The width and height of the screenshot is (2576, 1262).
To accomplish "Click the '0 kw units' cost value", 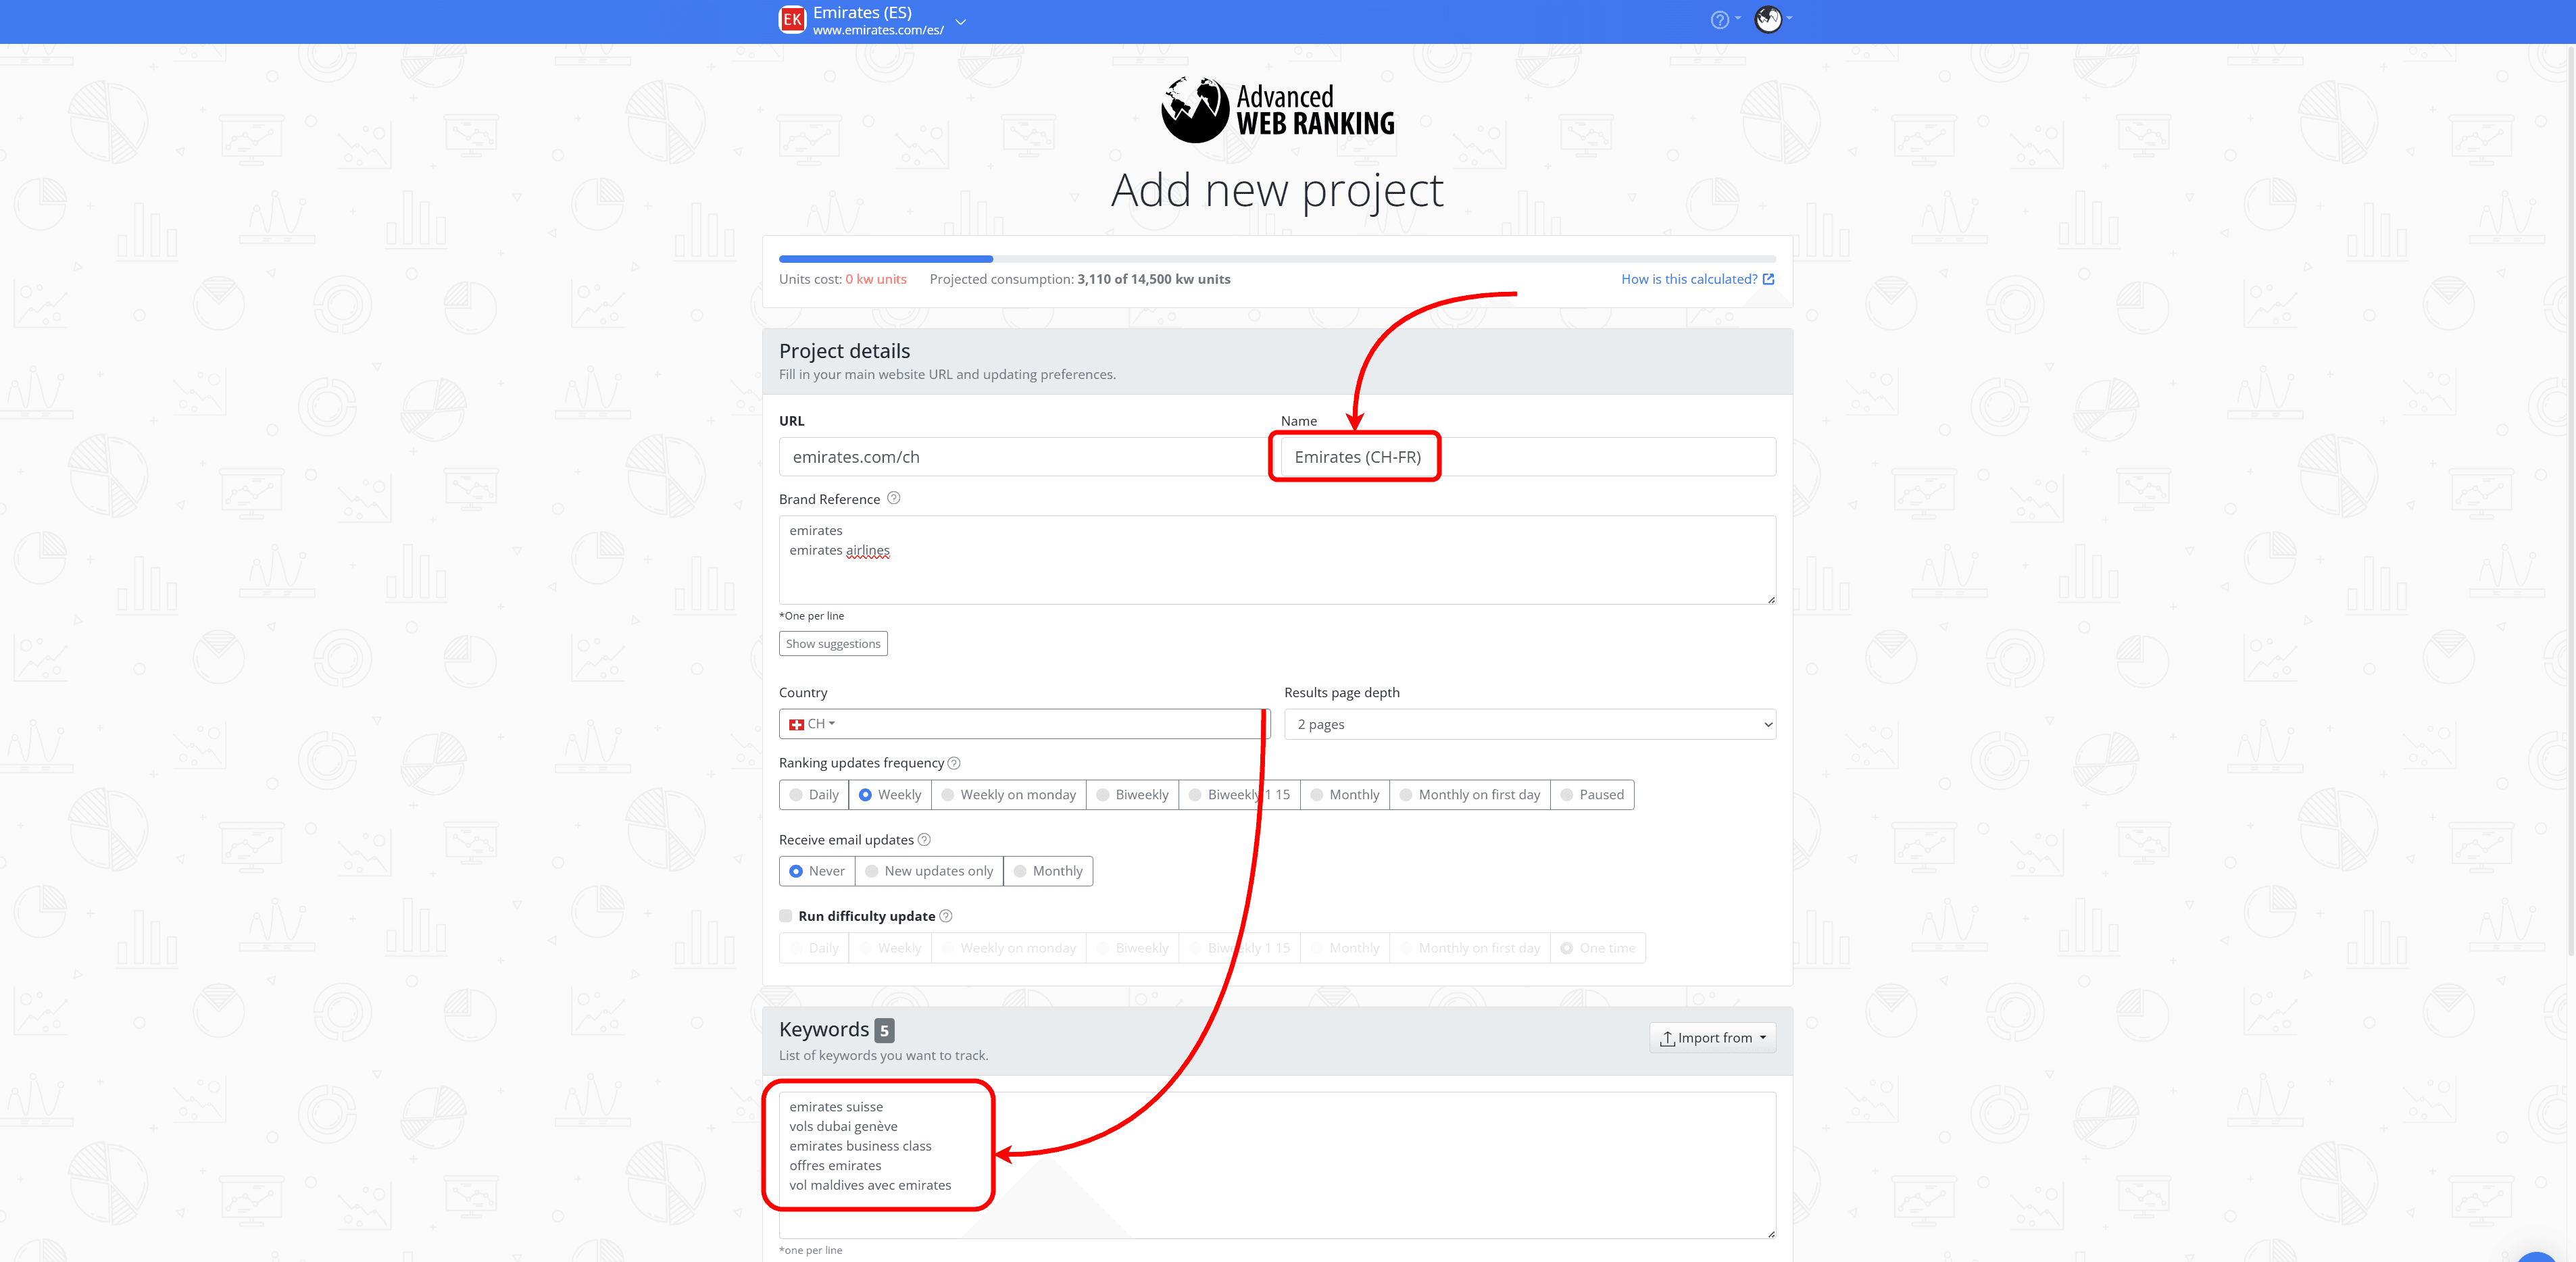I will tap(875, 279).
